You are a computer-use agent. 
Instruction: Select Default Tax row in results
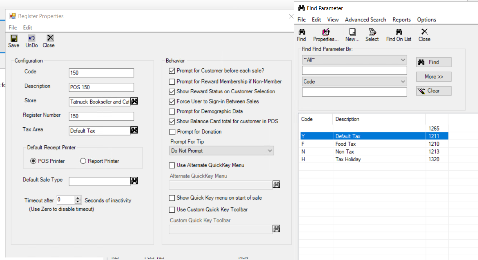click(x=374, y=136)
